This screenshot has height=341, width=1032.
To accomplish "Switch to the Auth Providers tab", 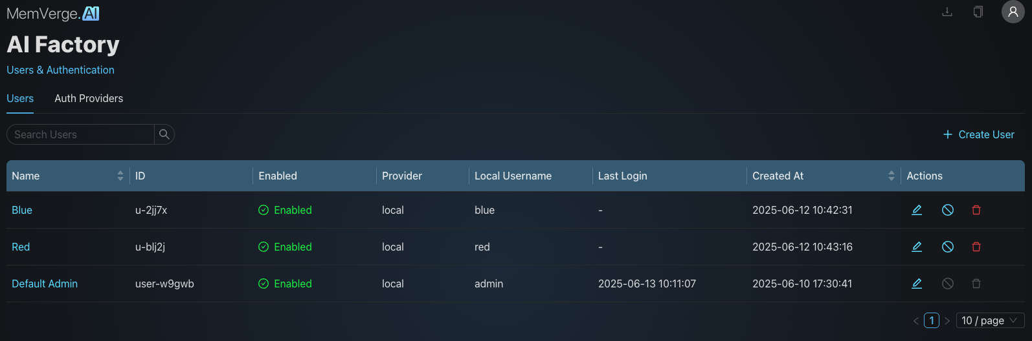I will click(x=89, y=98).
